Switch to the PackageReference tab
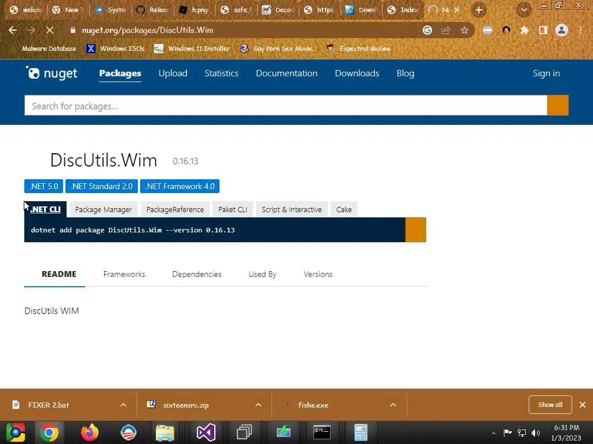This screenshot has height=444, width=593. point(175,209)
